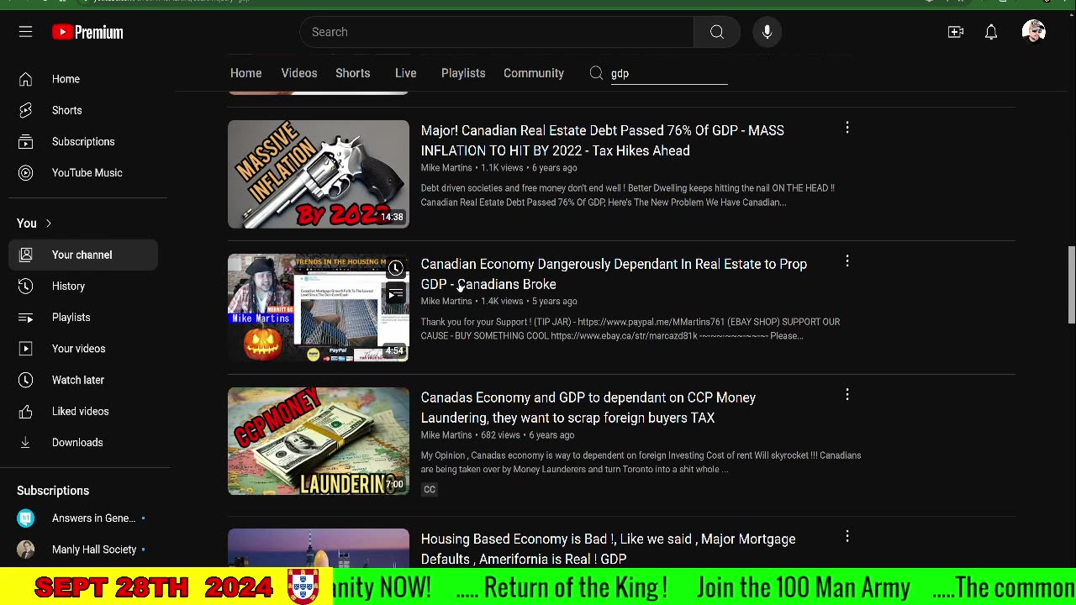Open Playlists in the sidebar

82,317
